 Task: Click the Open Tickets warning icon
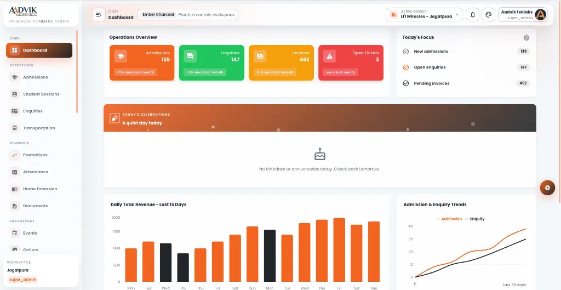(329, 56)
